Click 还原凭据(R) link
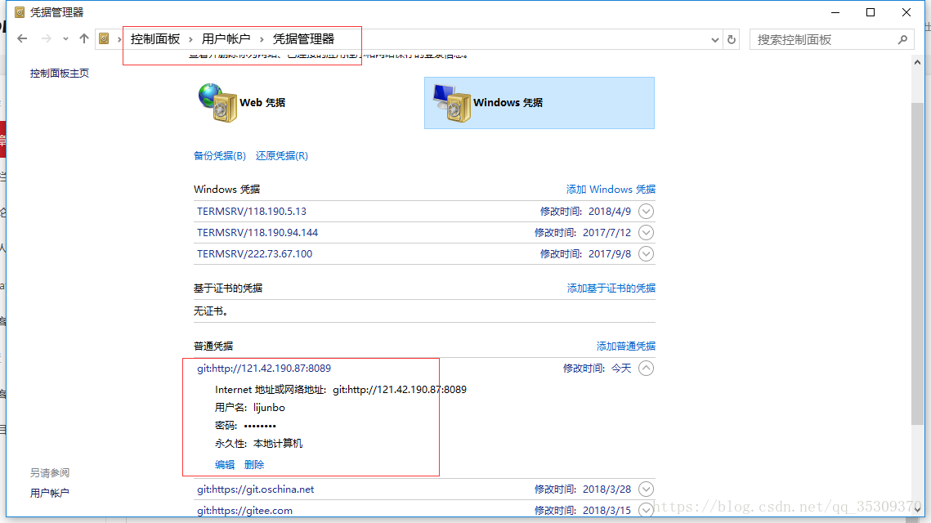The image size is (931, 523). coord(282,155)
